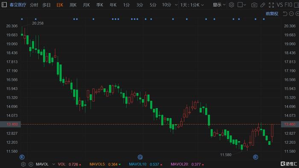The width and height of the screenshot is (299, 168).
Task: Open MAVOL indicator settings gear
Action: tap(23, 164)
